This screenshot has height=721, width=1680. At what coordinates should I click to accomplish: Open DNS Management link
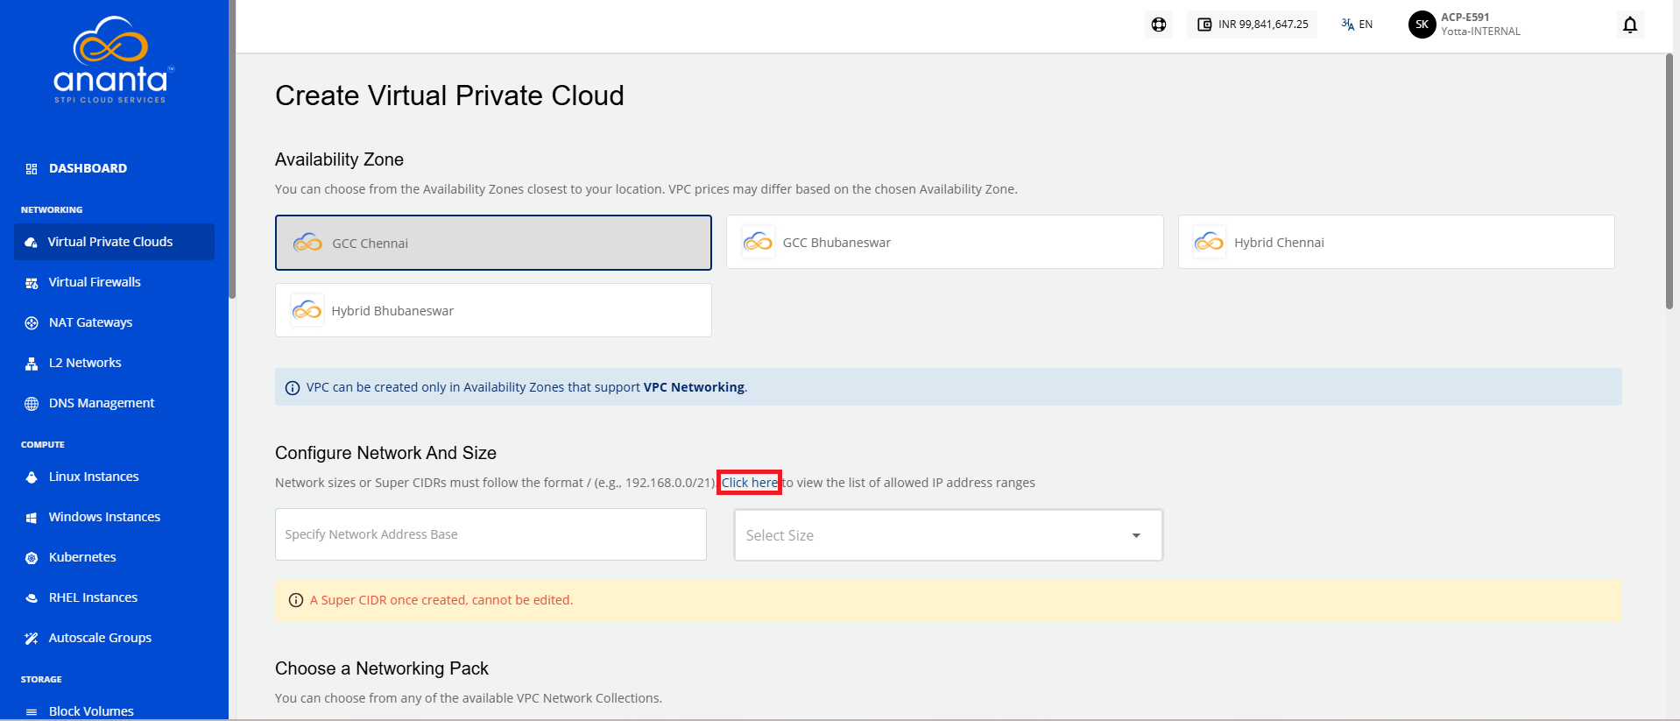click(x=102, y=403)
